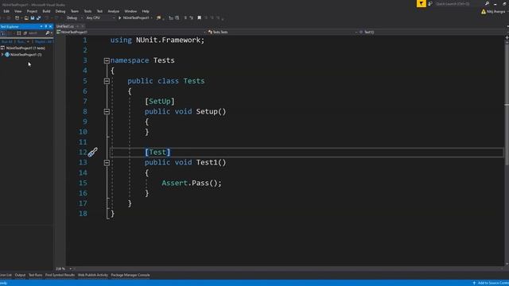Click the New Project toolbar icon
This screenshot has width=509, height=286.
(17, 17)
